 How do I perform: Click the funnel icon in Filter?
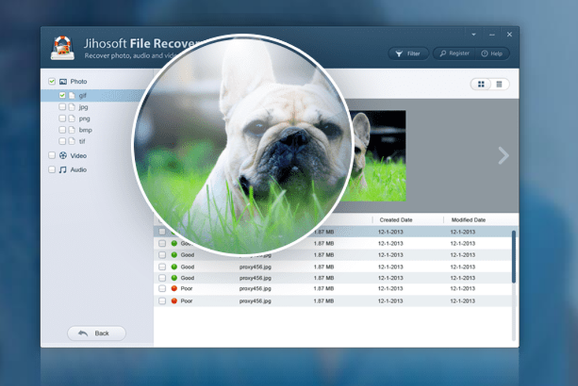[x=399, y=54]
